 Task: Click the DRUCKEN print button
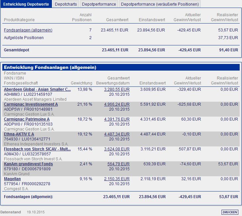pos(230,212)
